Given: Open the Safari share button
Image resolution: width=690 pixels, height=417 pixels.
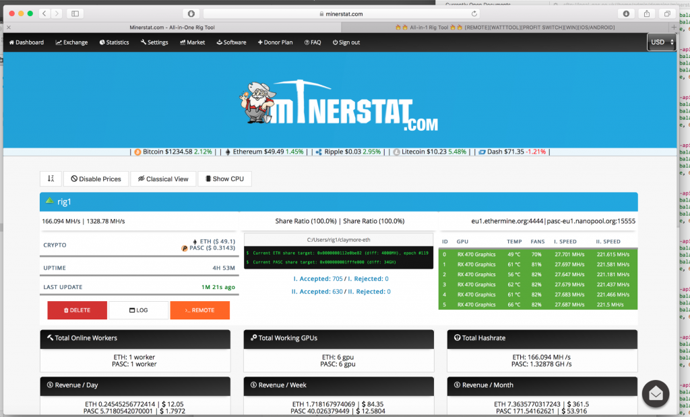Looking at the screenshot, I should click(x=647, y=13).
